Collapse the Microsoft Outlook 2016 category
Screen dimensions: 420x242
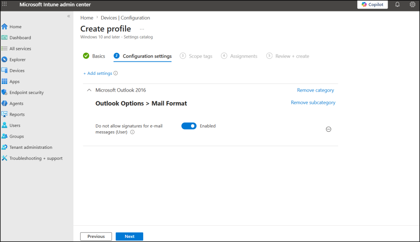pyautogui.click(x=89, y=90)
